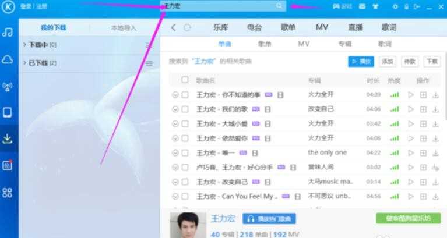The width and height of the screenshot is (447, 238).
Task: Open the 专辑 search results sub-tab
Action: tap(344, 44)
